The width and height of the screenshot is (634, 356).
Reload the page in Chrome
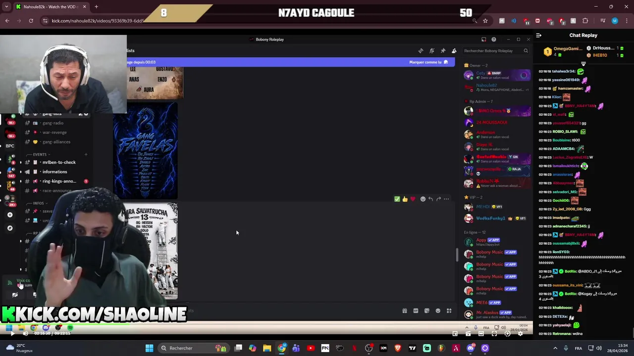click(31, 21)
